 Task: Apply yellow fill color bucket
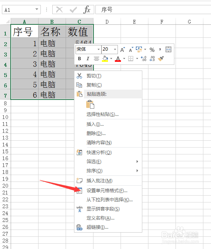pos(105,59)
